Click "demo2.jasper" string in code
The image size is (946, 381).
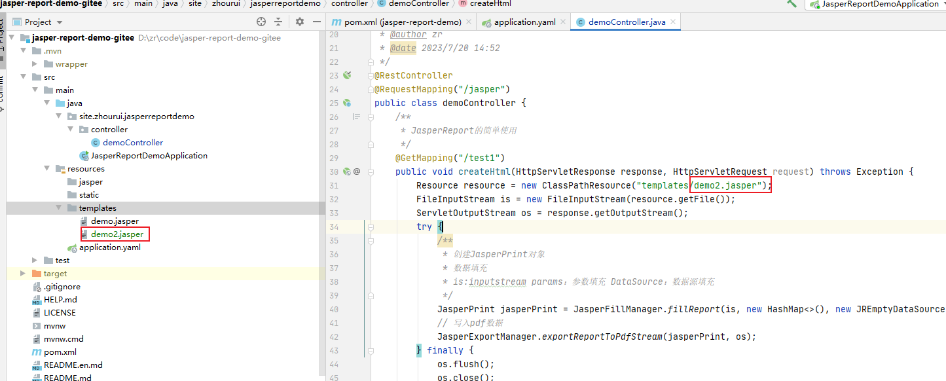coord(729,185)
